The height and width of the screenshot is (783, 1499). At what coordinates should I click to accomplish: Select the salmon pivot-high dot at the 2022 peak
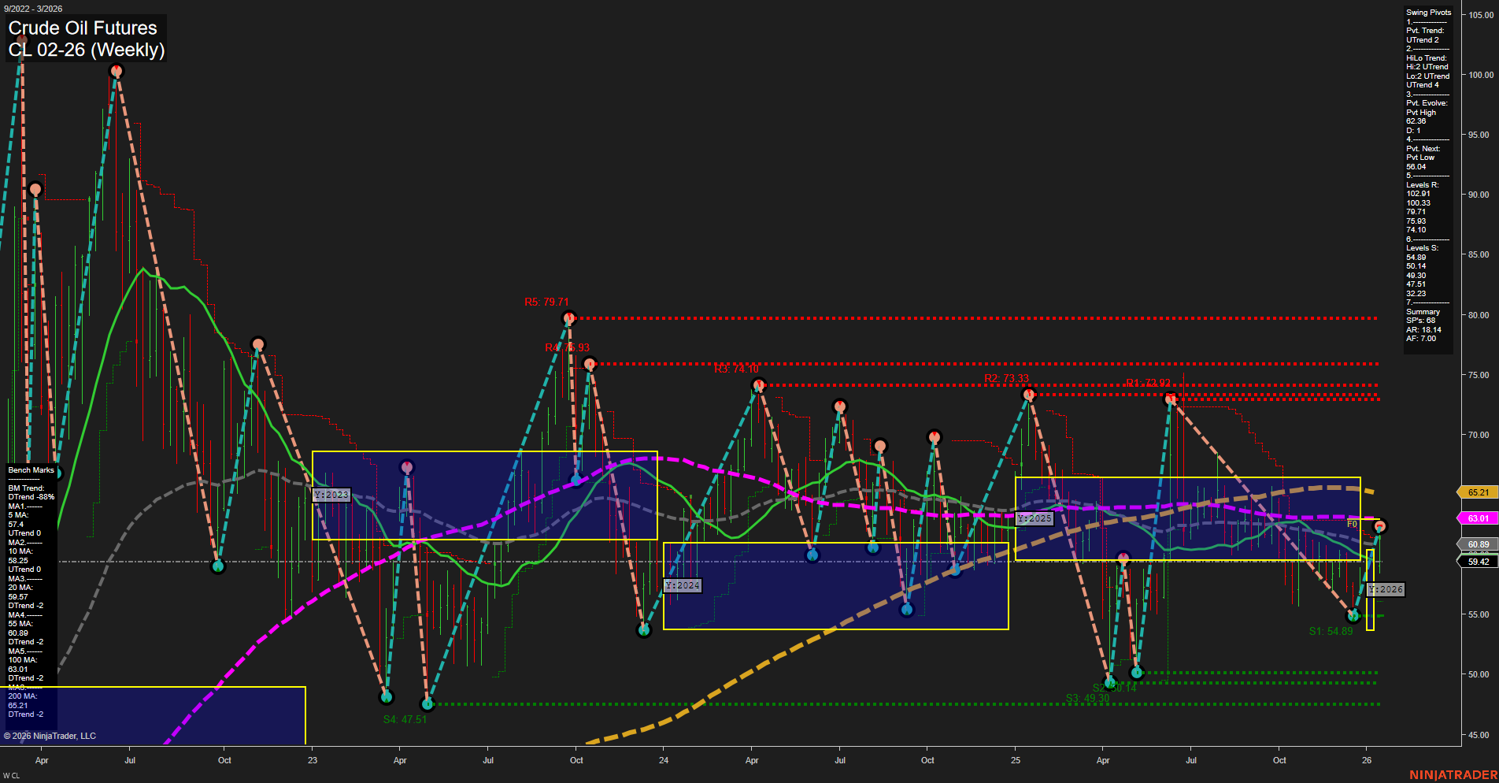pos(116,70)
